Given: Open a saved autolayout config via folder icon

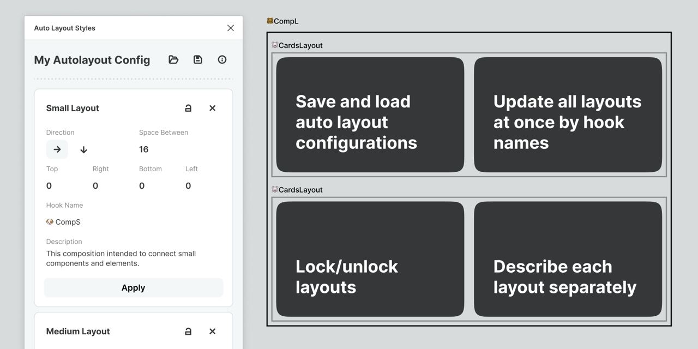Looking at the screenshot, I should pyautogui.click(x=173, y=59).
